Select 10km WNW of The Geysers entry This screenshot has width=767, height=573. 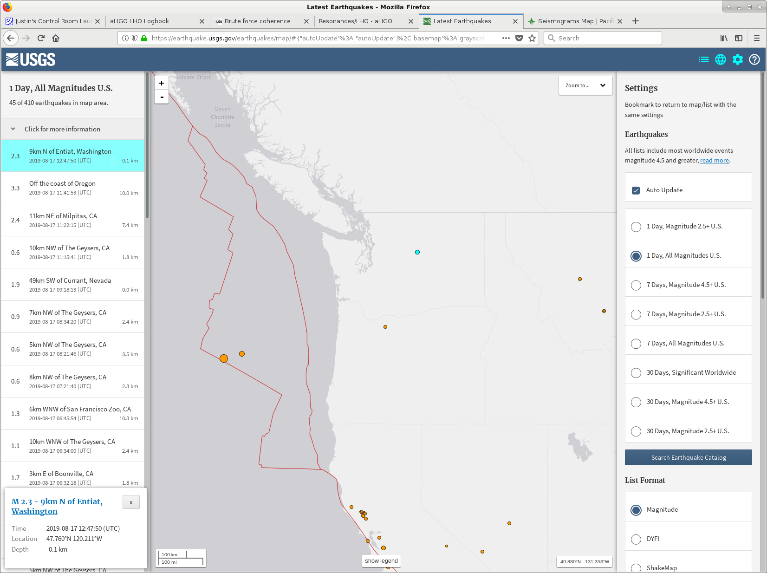[73, 446]
